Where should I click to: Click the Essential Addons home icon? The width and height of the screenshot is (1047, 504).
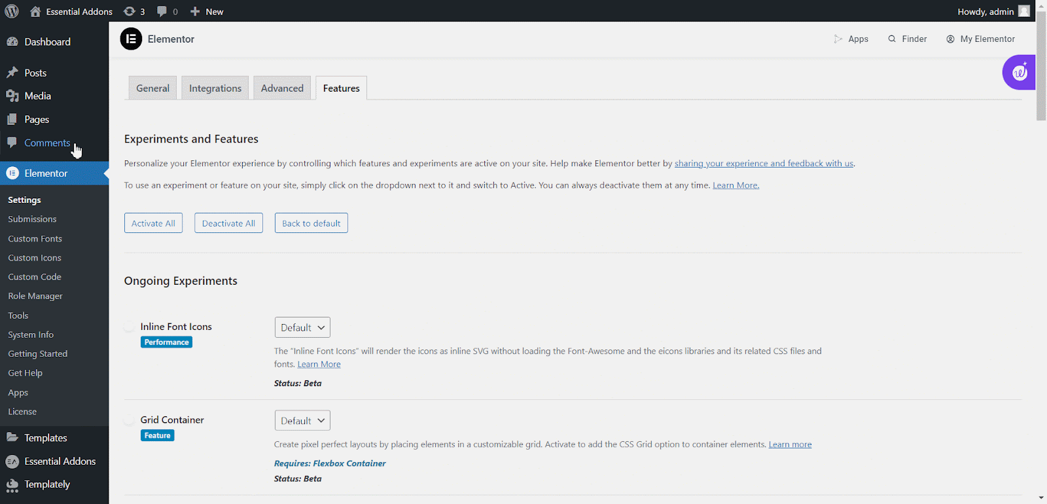point(35,11)
